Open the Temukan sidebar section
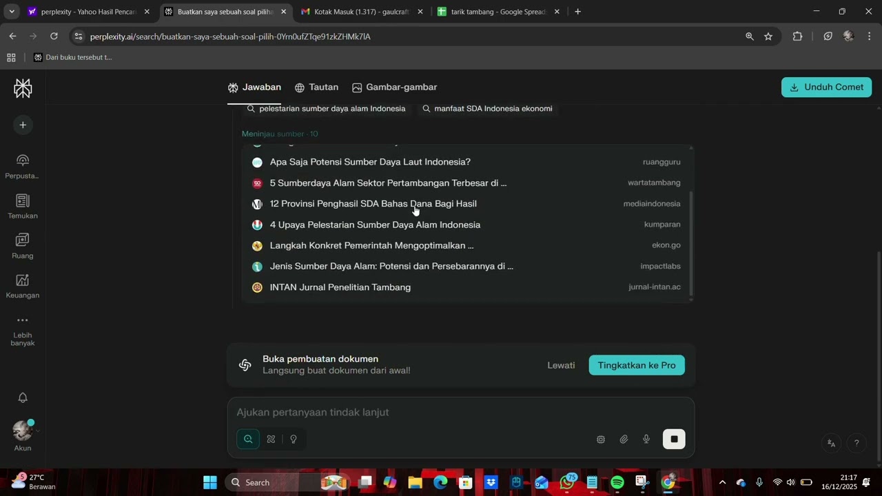 (23, 207)
